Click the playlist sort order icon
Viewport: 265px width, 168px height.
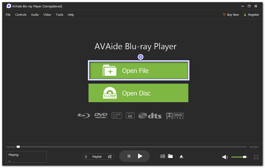[110, 156]
